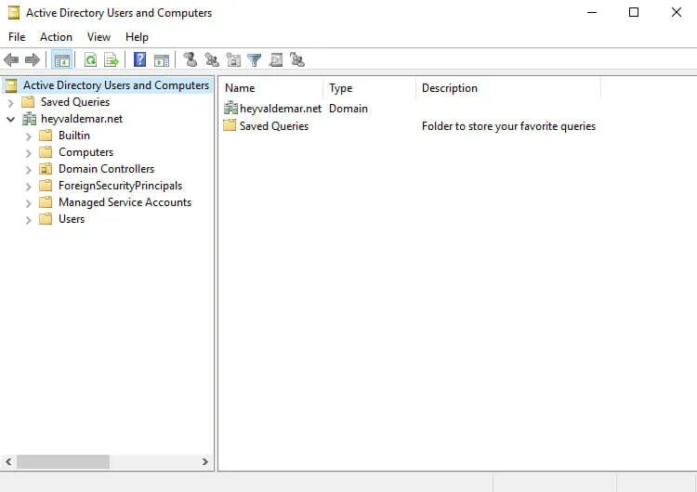The width and height of the screenshot is (697, 492).
Task: Maximize the window
Action: 634,12
